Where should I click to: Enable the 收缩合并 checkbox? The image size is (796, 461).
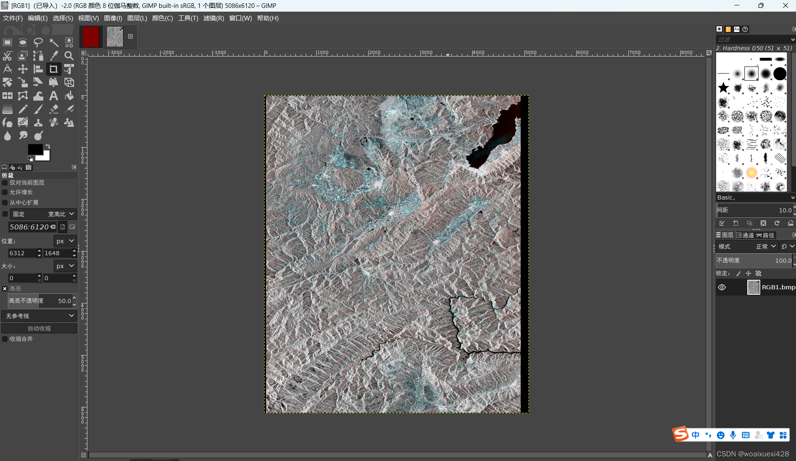coord(5,339)
